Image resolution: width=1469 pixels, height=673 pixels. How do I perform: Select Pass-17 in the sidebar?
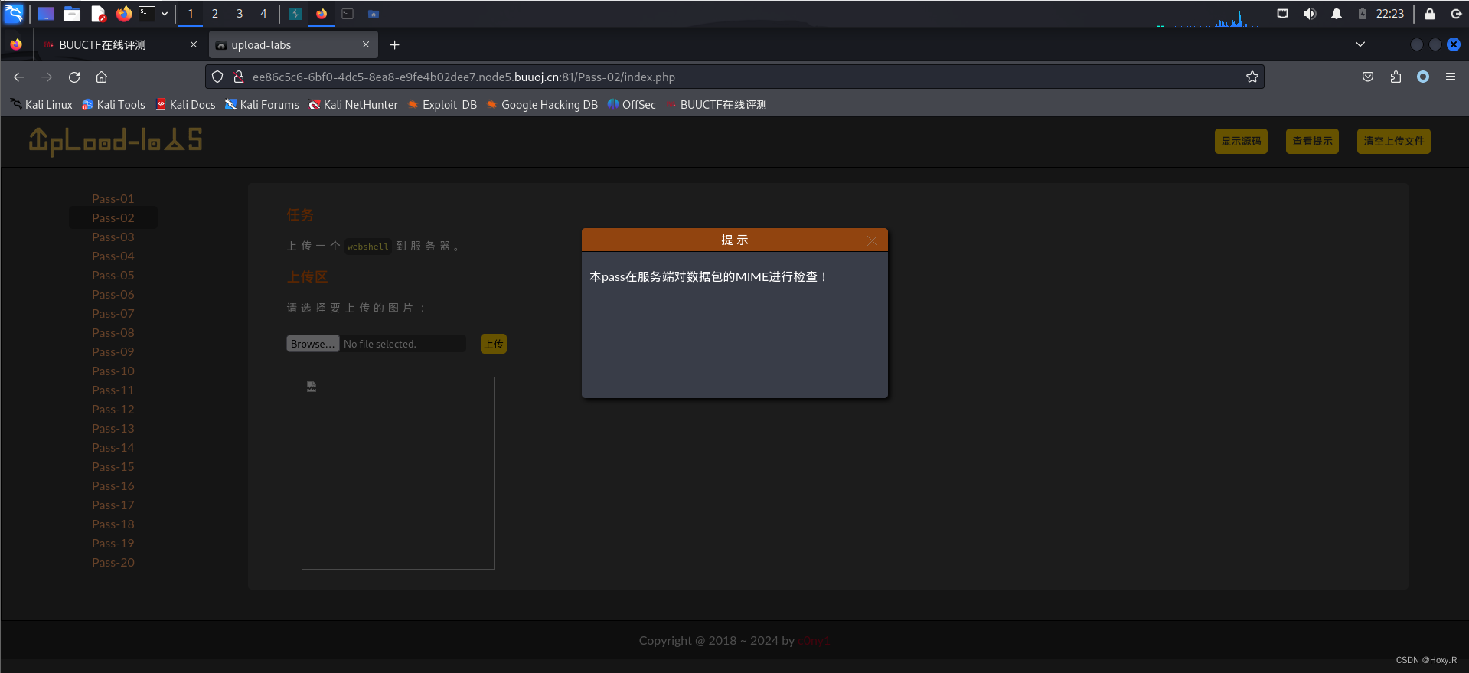click(113, 505)
